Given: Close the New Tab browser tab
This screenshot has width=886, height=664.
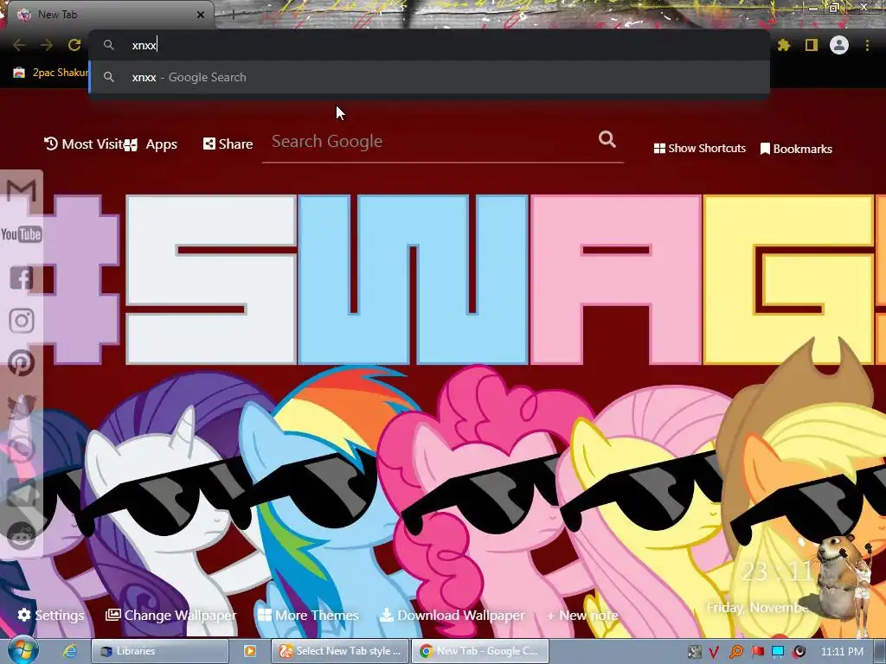Looking at the screenshot, I should (x=201, y=15).
